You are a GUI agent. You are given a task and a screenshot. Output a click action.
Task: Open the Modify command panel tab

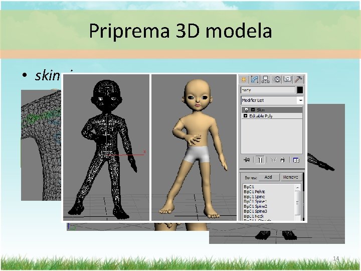point(254,79)
